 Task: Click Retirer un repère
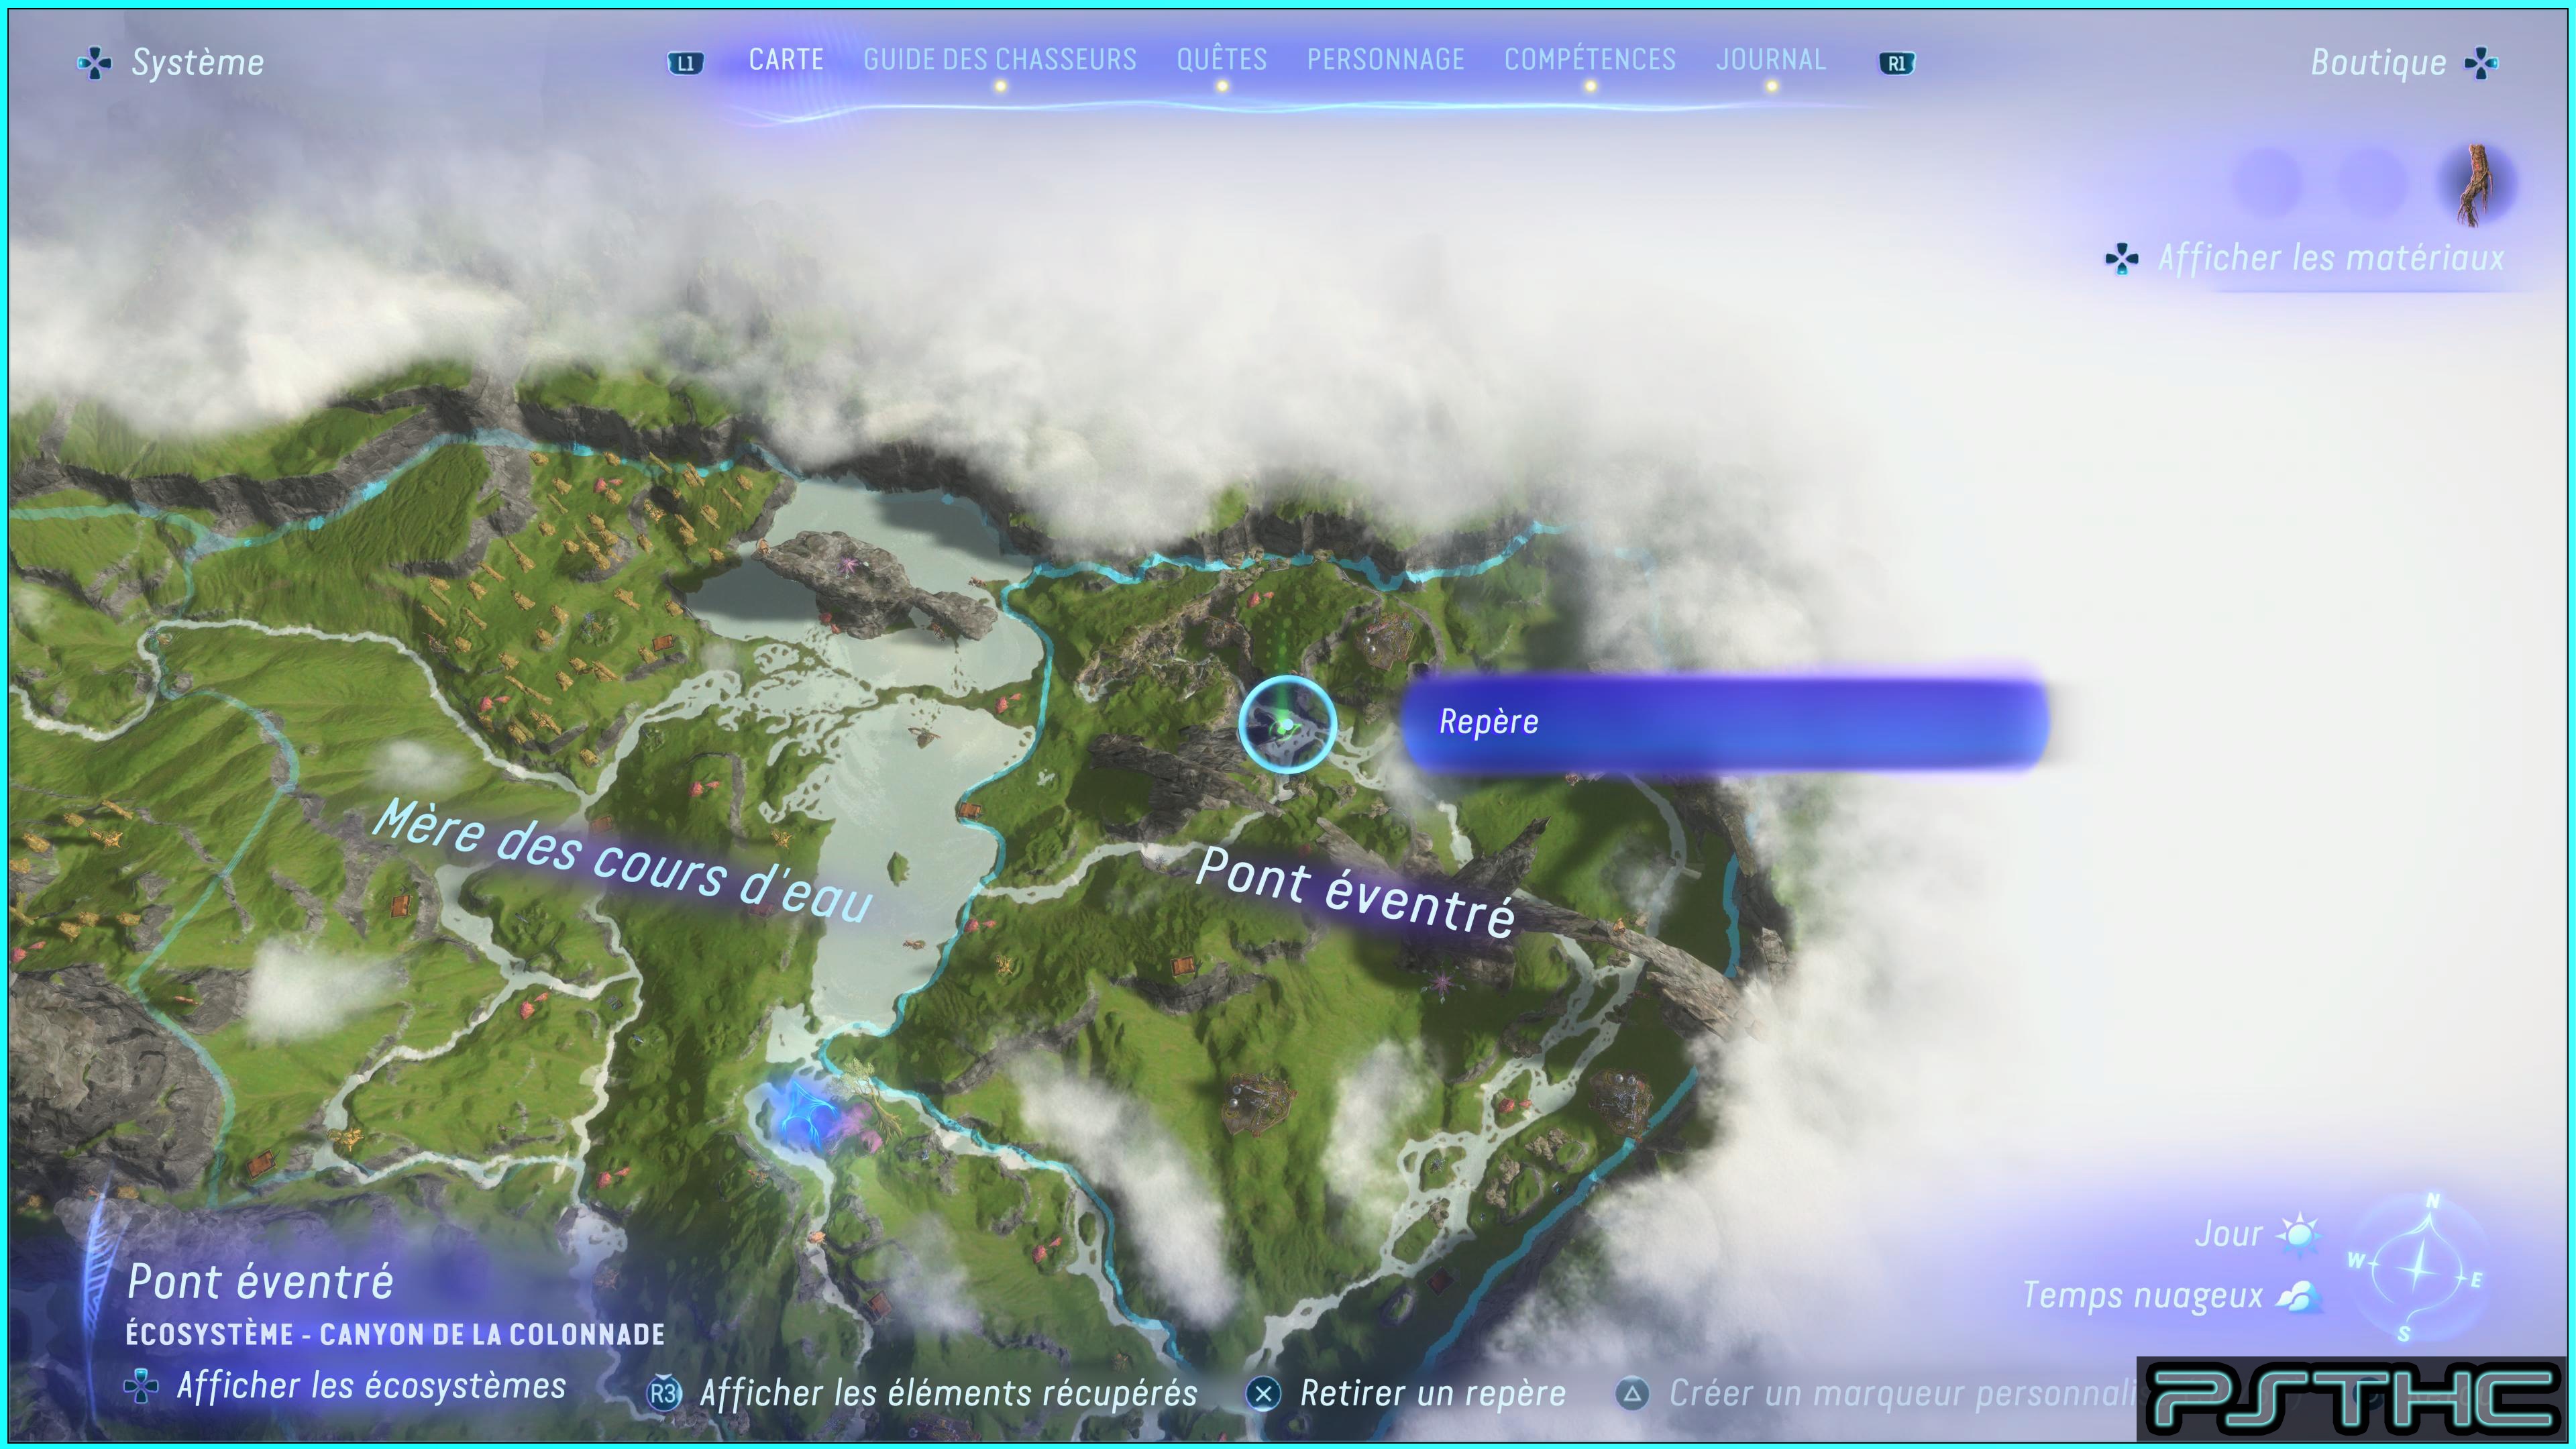(1433, 1393)
